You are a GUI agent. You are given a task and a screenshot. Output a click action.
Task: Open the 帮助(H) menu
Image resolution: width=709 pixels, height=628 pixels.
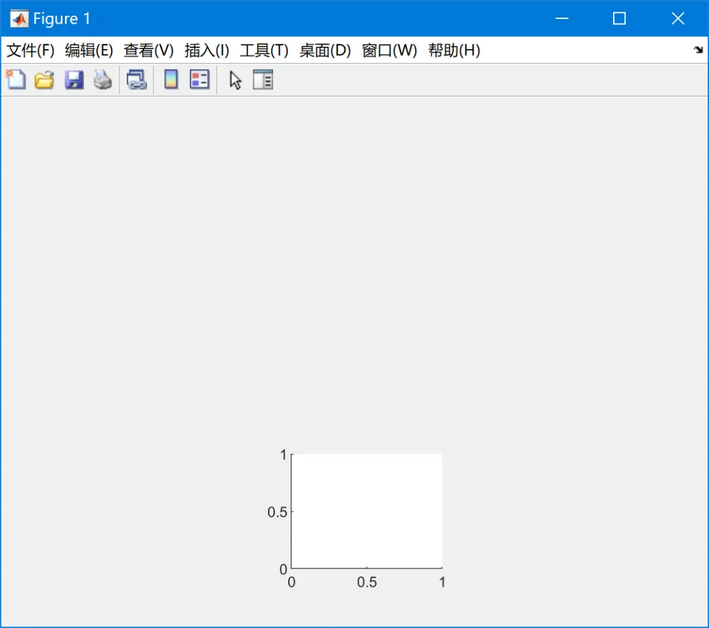coord(454,50)
